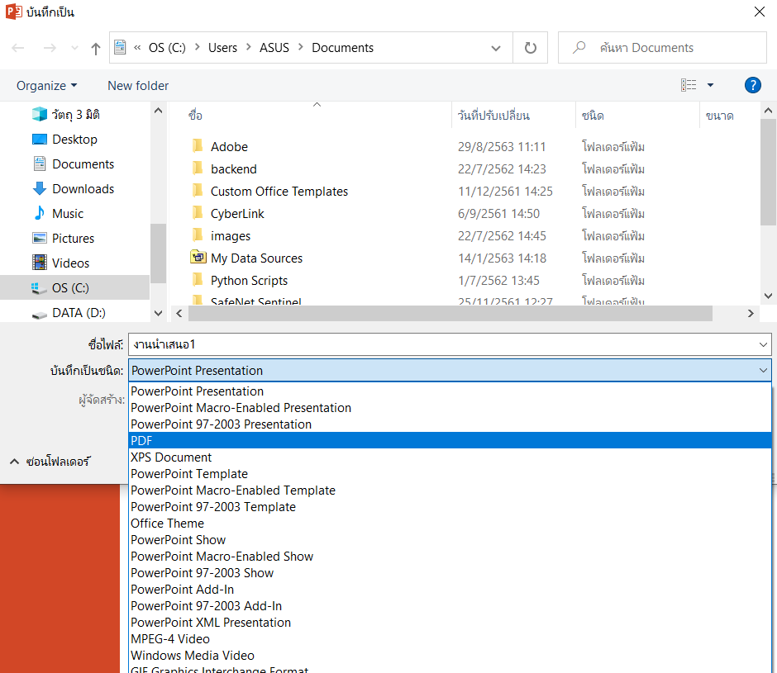Choose PowerPoint 97-2003 Add-In option
The image size is (777, 673).
click(x=450, y=605)
